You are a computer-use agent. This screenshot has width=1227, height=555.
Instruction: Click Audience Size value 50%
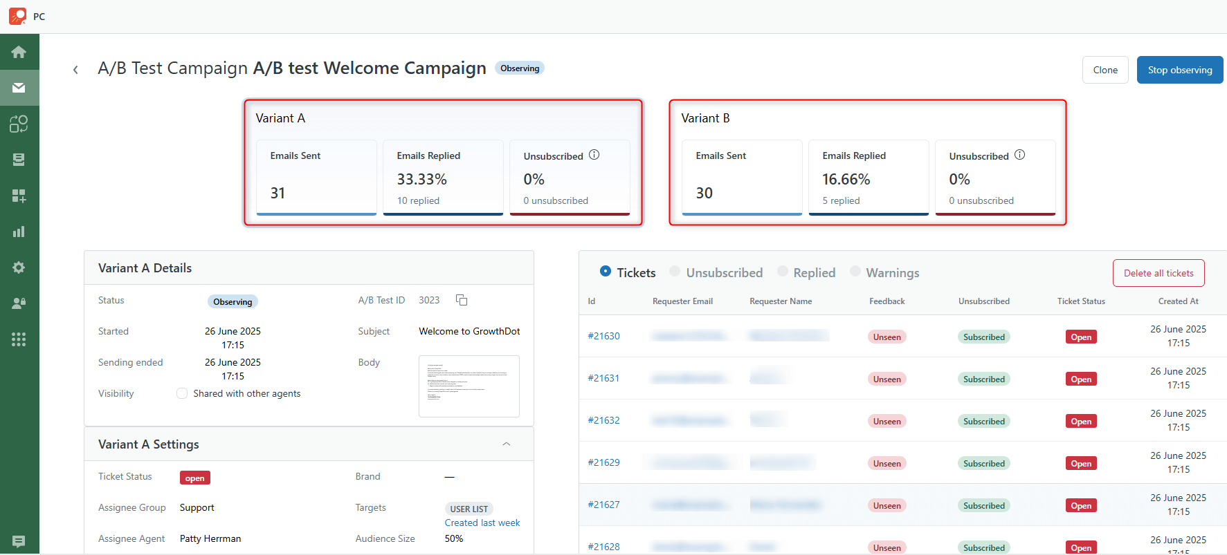pyautogui.click(x=454, y=538)
